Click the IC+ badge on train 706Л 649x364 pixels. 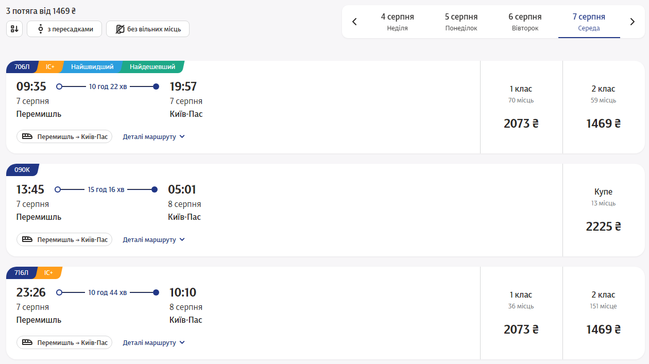50,67
